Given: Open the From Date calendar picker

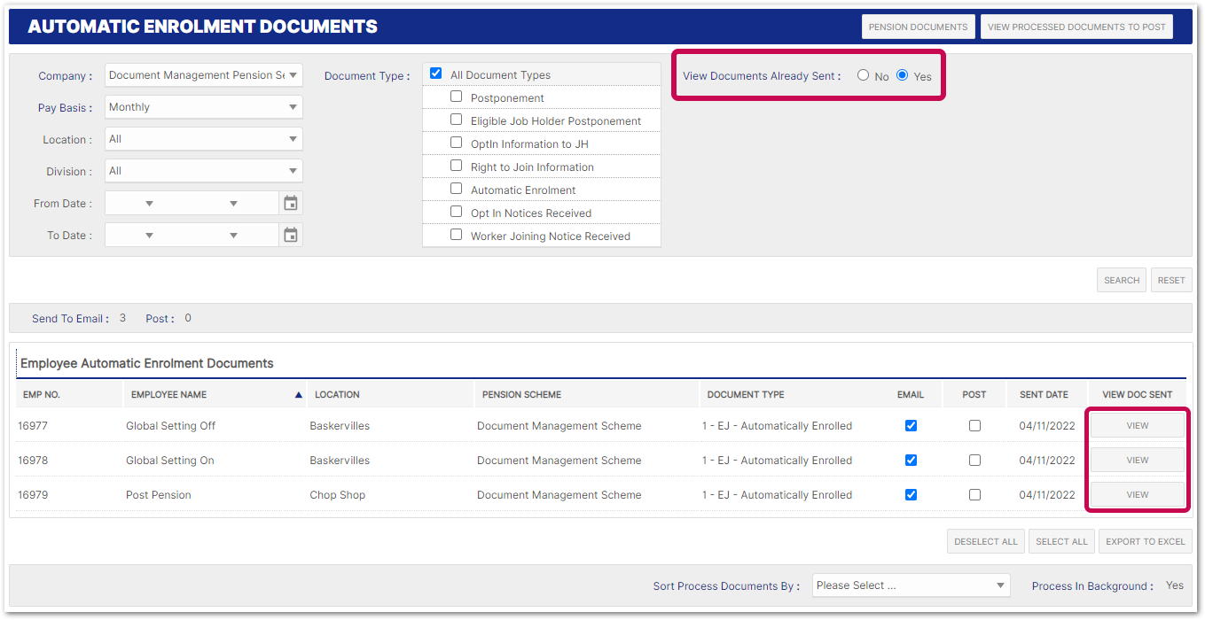Looking at the screenshot, I should pos(291,204).
